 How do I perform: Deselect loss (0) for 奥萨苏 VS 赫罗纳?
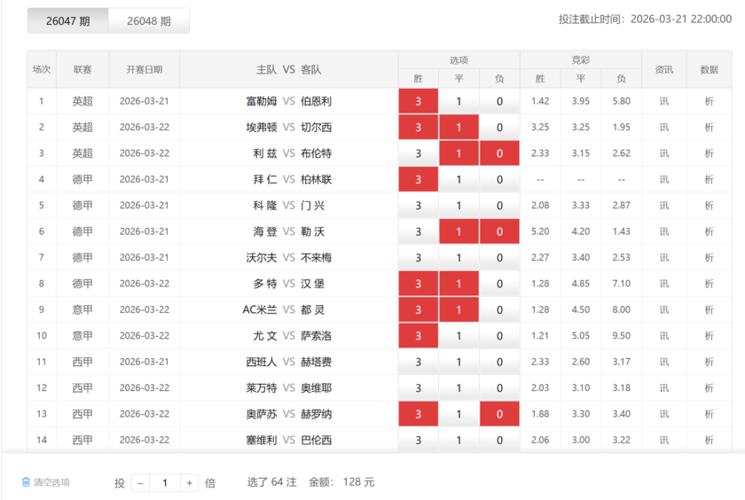click(499, 414)
